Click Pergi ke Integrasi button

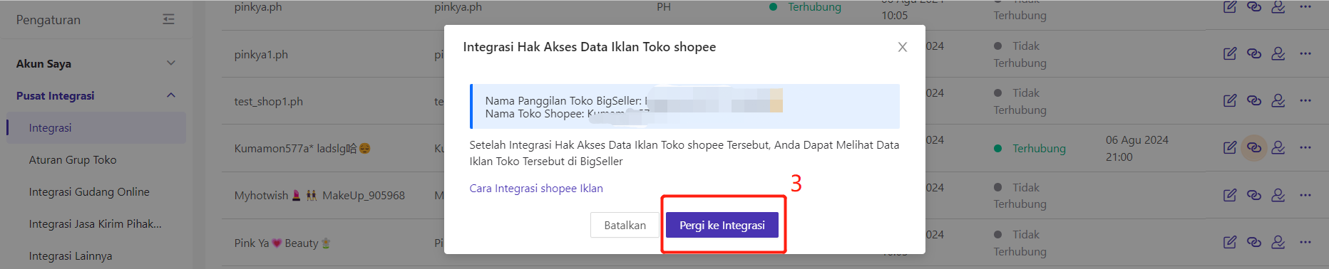[722, 225]
